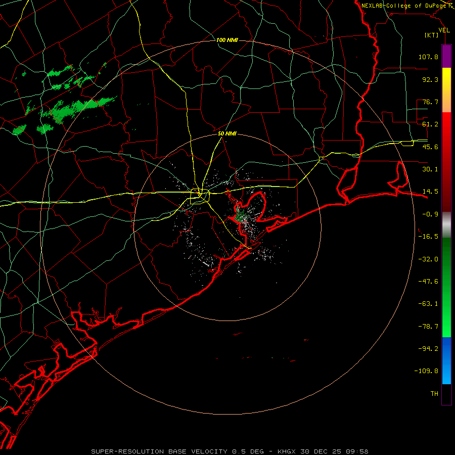This screenshot has width=455, height=455.
Task: Click the 30.1 legend value
Action: click(430, 169)
